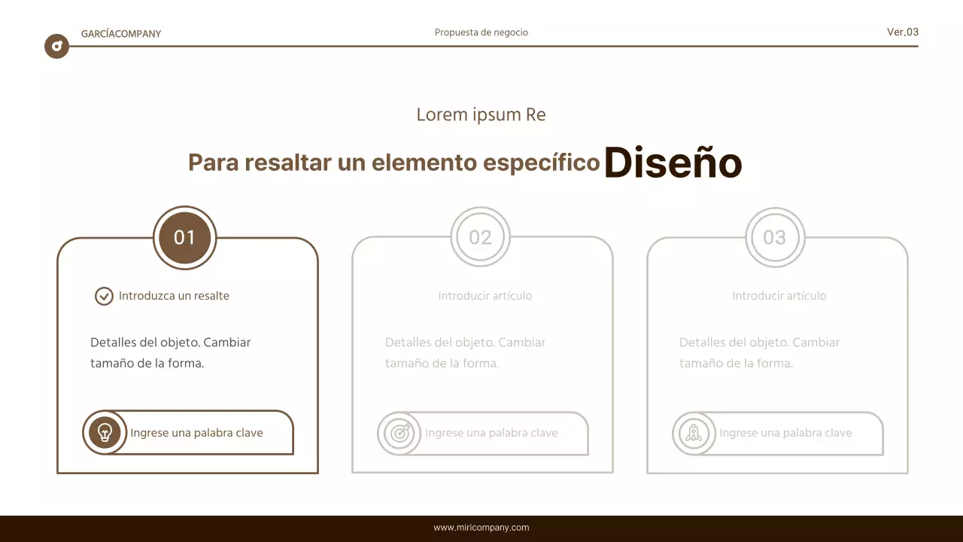Image resolution: width=963 pixels, height=542 pixels.
Task: Click the 'Ingrese una palabra clave' button in card 01
Action: (197, 433)
